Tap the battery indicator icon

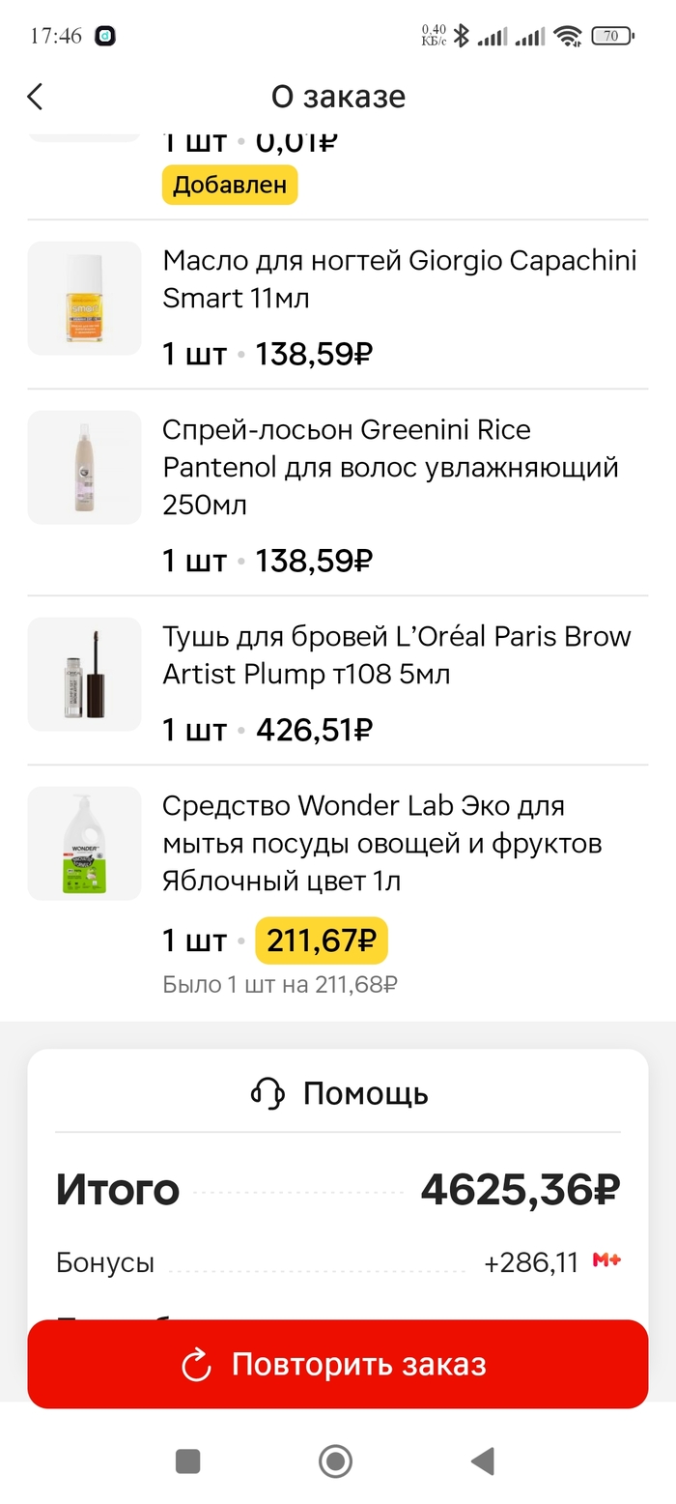click(x=611, y=37)
